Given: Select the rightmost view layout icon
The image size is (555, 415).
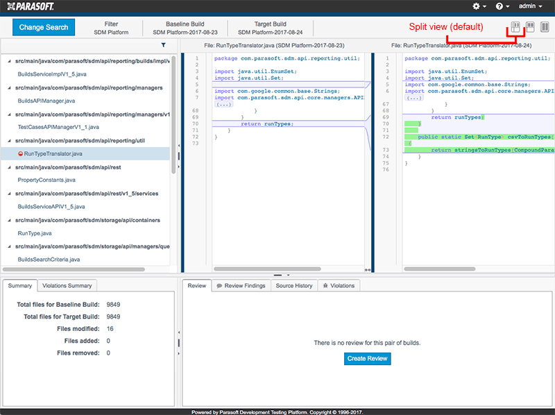Looking at the screenshot, I should [x=545, y=27].
